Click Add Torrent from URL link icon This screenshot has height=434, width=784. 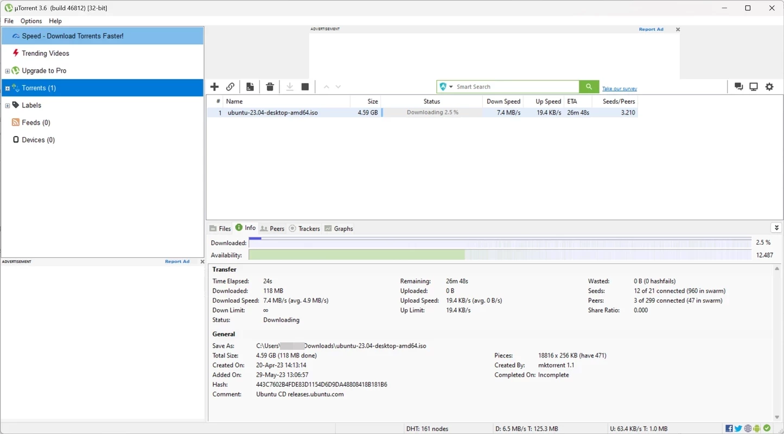231,87
